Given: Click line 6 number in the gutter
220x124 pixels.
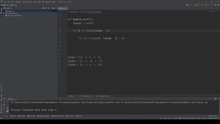Looking at the screenshot, I should [60, 31].
